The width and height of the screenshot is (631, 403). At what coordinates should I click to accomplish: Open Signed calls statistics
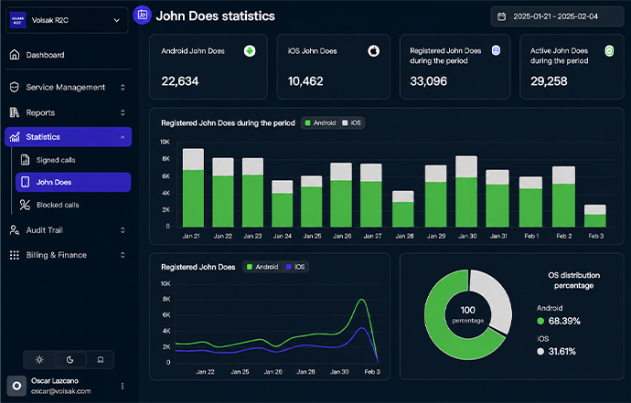click(56, 160)
